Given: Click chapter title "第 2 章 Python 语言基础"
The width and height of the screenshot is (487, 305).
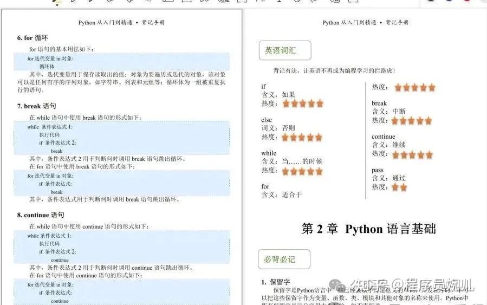Looking at the screenshot, I should [369, 229].
